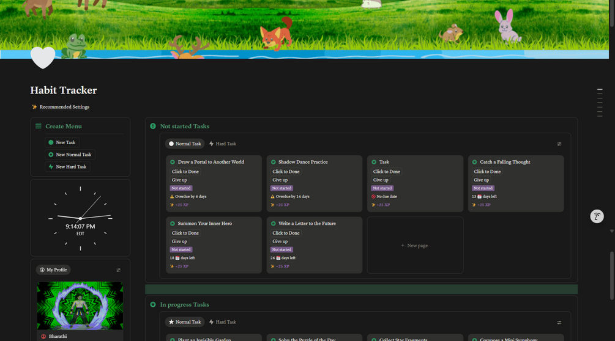
Task: Give up on the Task card
Action: [381, 180]
